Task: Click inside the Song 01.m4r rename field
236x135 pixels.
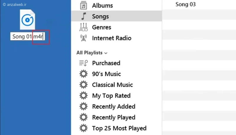Action: click(x=27, y=36)
